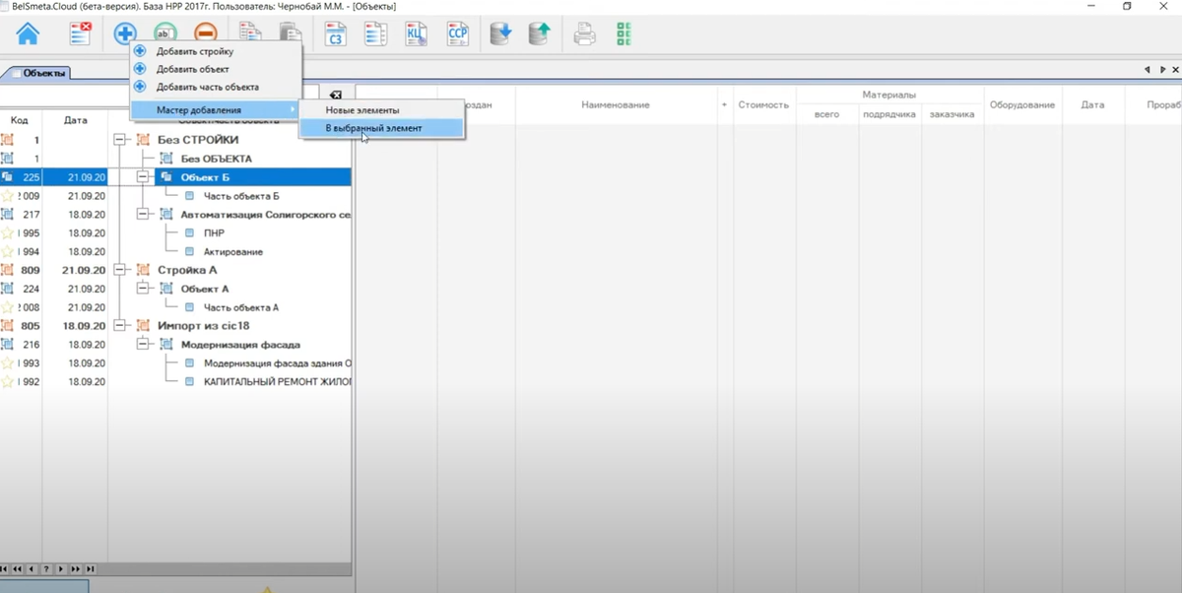This screenshot has width=1182, height=593.
Task: Click the 'Код' column header
Action: pyautogui.click(x=20, y=120)
